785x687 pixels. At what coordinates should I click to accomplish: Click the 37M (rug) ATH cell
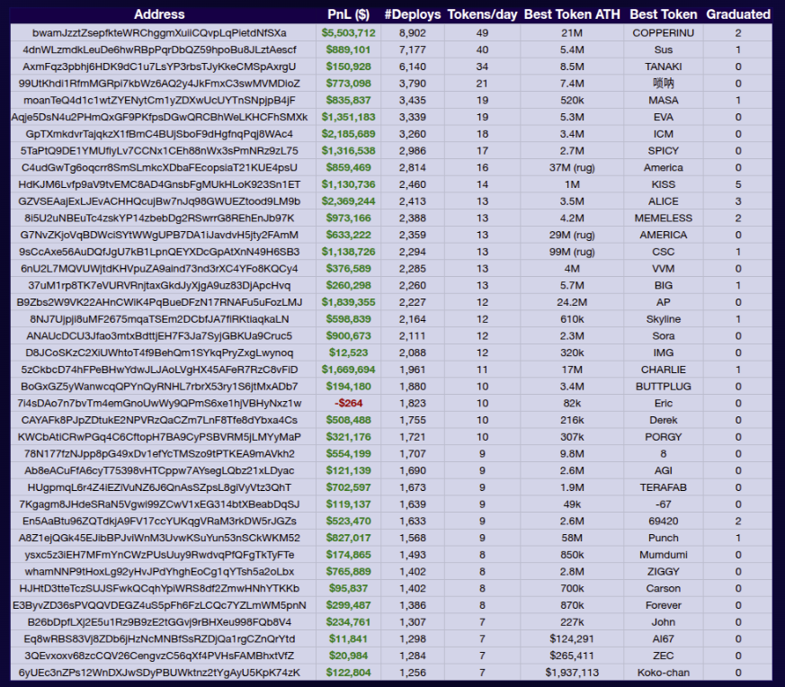point(572,168)
